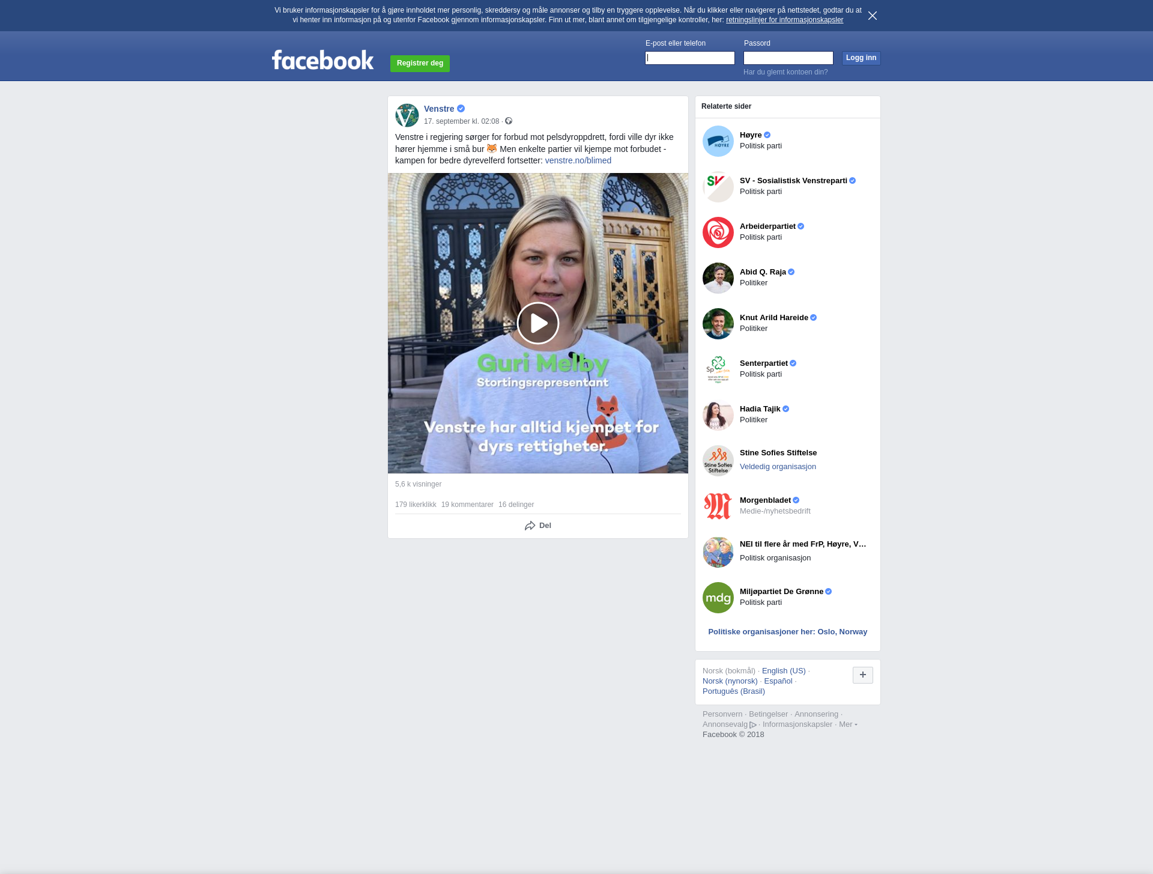Open the Hadia Tajik name link

pos(760,409)
